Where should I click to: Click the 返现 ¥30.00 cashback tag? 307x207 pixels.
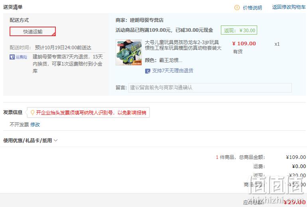[239, 30]
